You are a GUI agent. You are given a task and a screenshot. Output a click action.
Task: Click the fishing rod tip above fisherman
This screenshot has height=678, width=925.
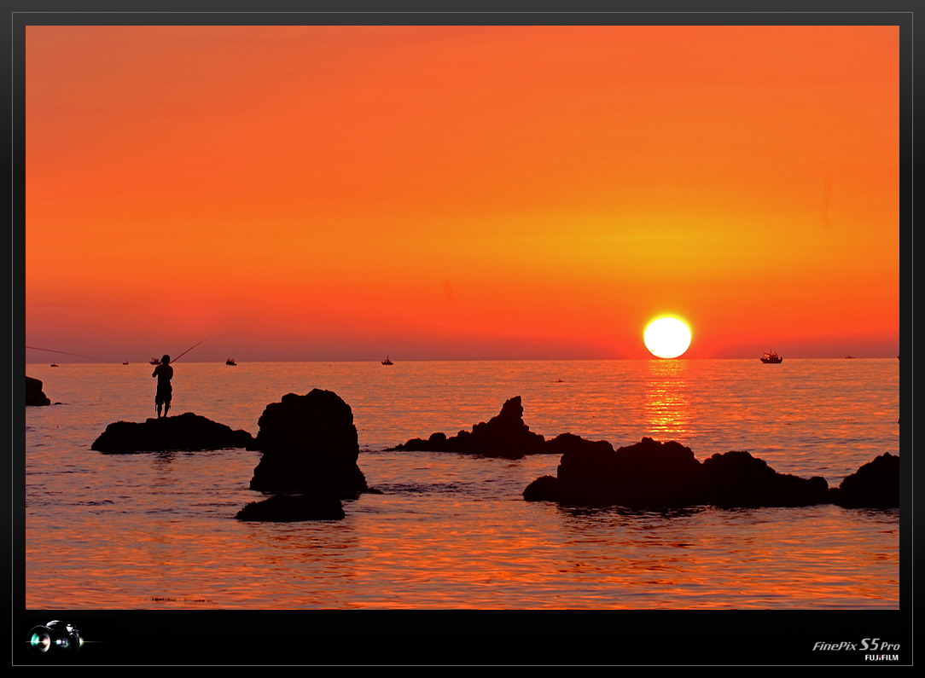(203, 340)
